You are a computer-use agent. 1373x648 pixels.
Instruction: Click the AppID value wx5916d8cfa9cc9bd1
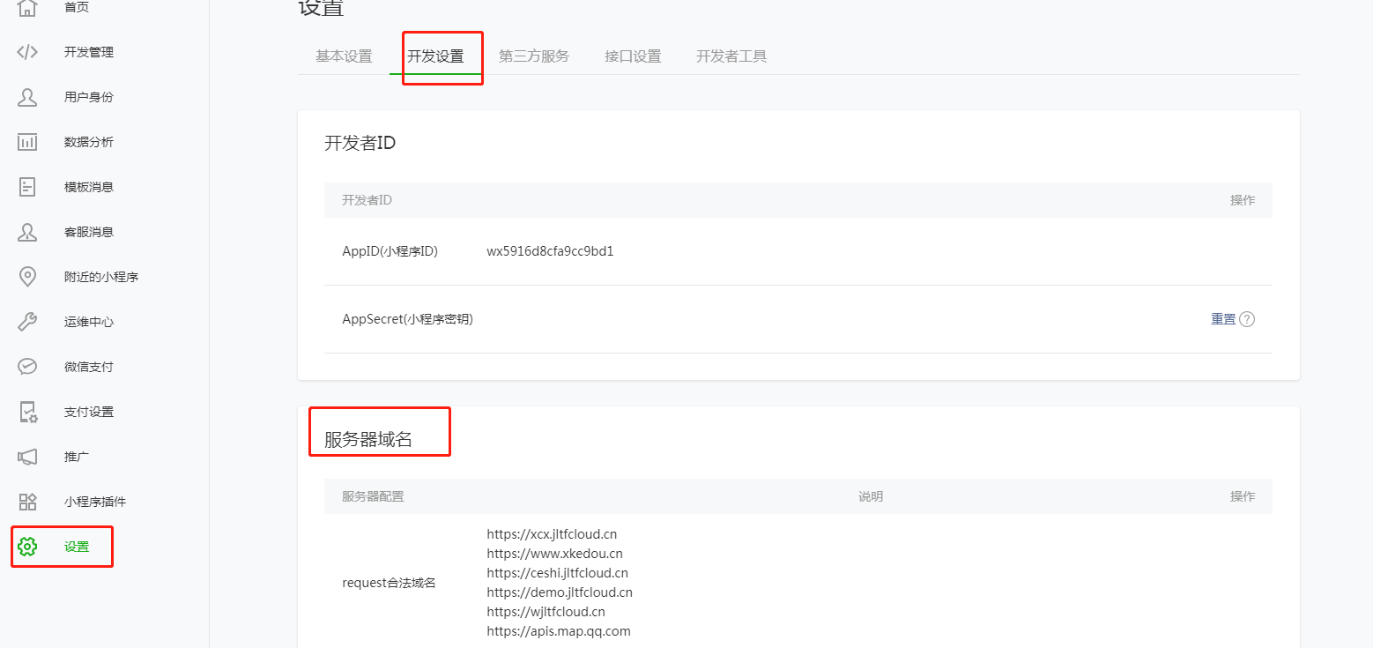pyautogui.click(x=550, y=251)
